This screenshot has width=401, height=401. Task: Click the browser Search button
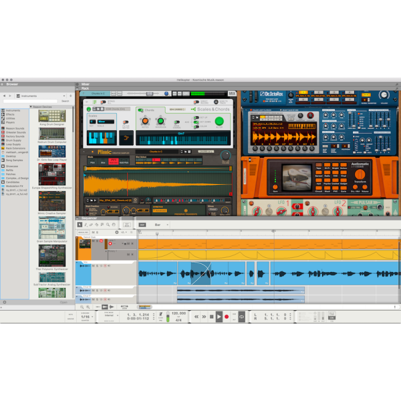click(x=65, y=101)
